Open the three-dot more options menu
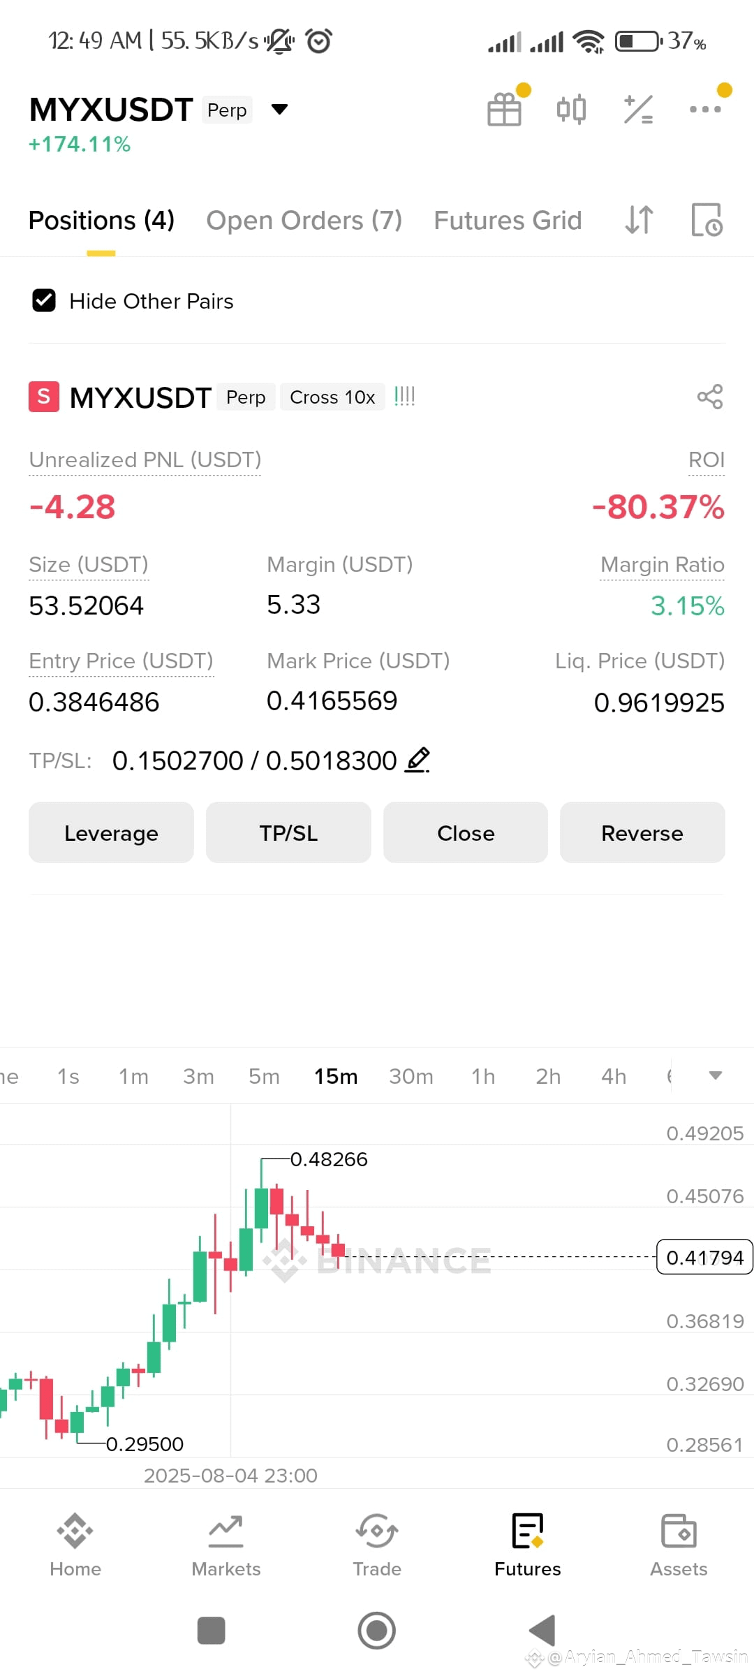This screenshot has width=754, height=1676. point(705,109)
